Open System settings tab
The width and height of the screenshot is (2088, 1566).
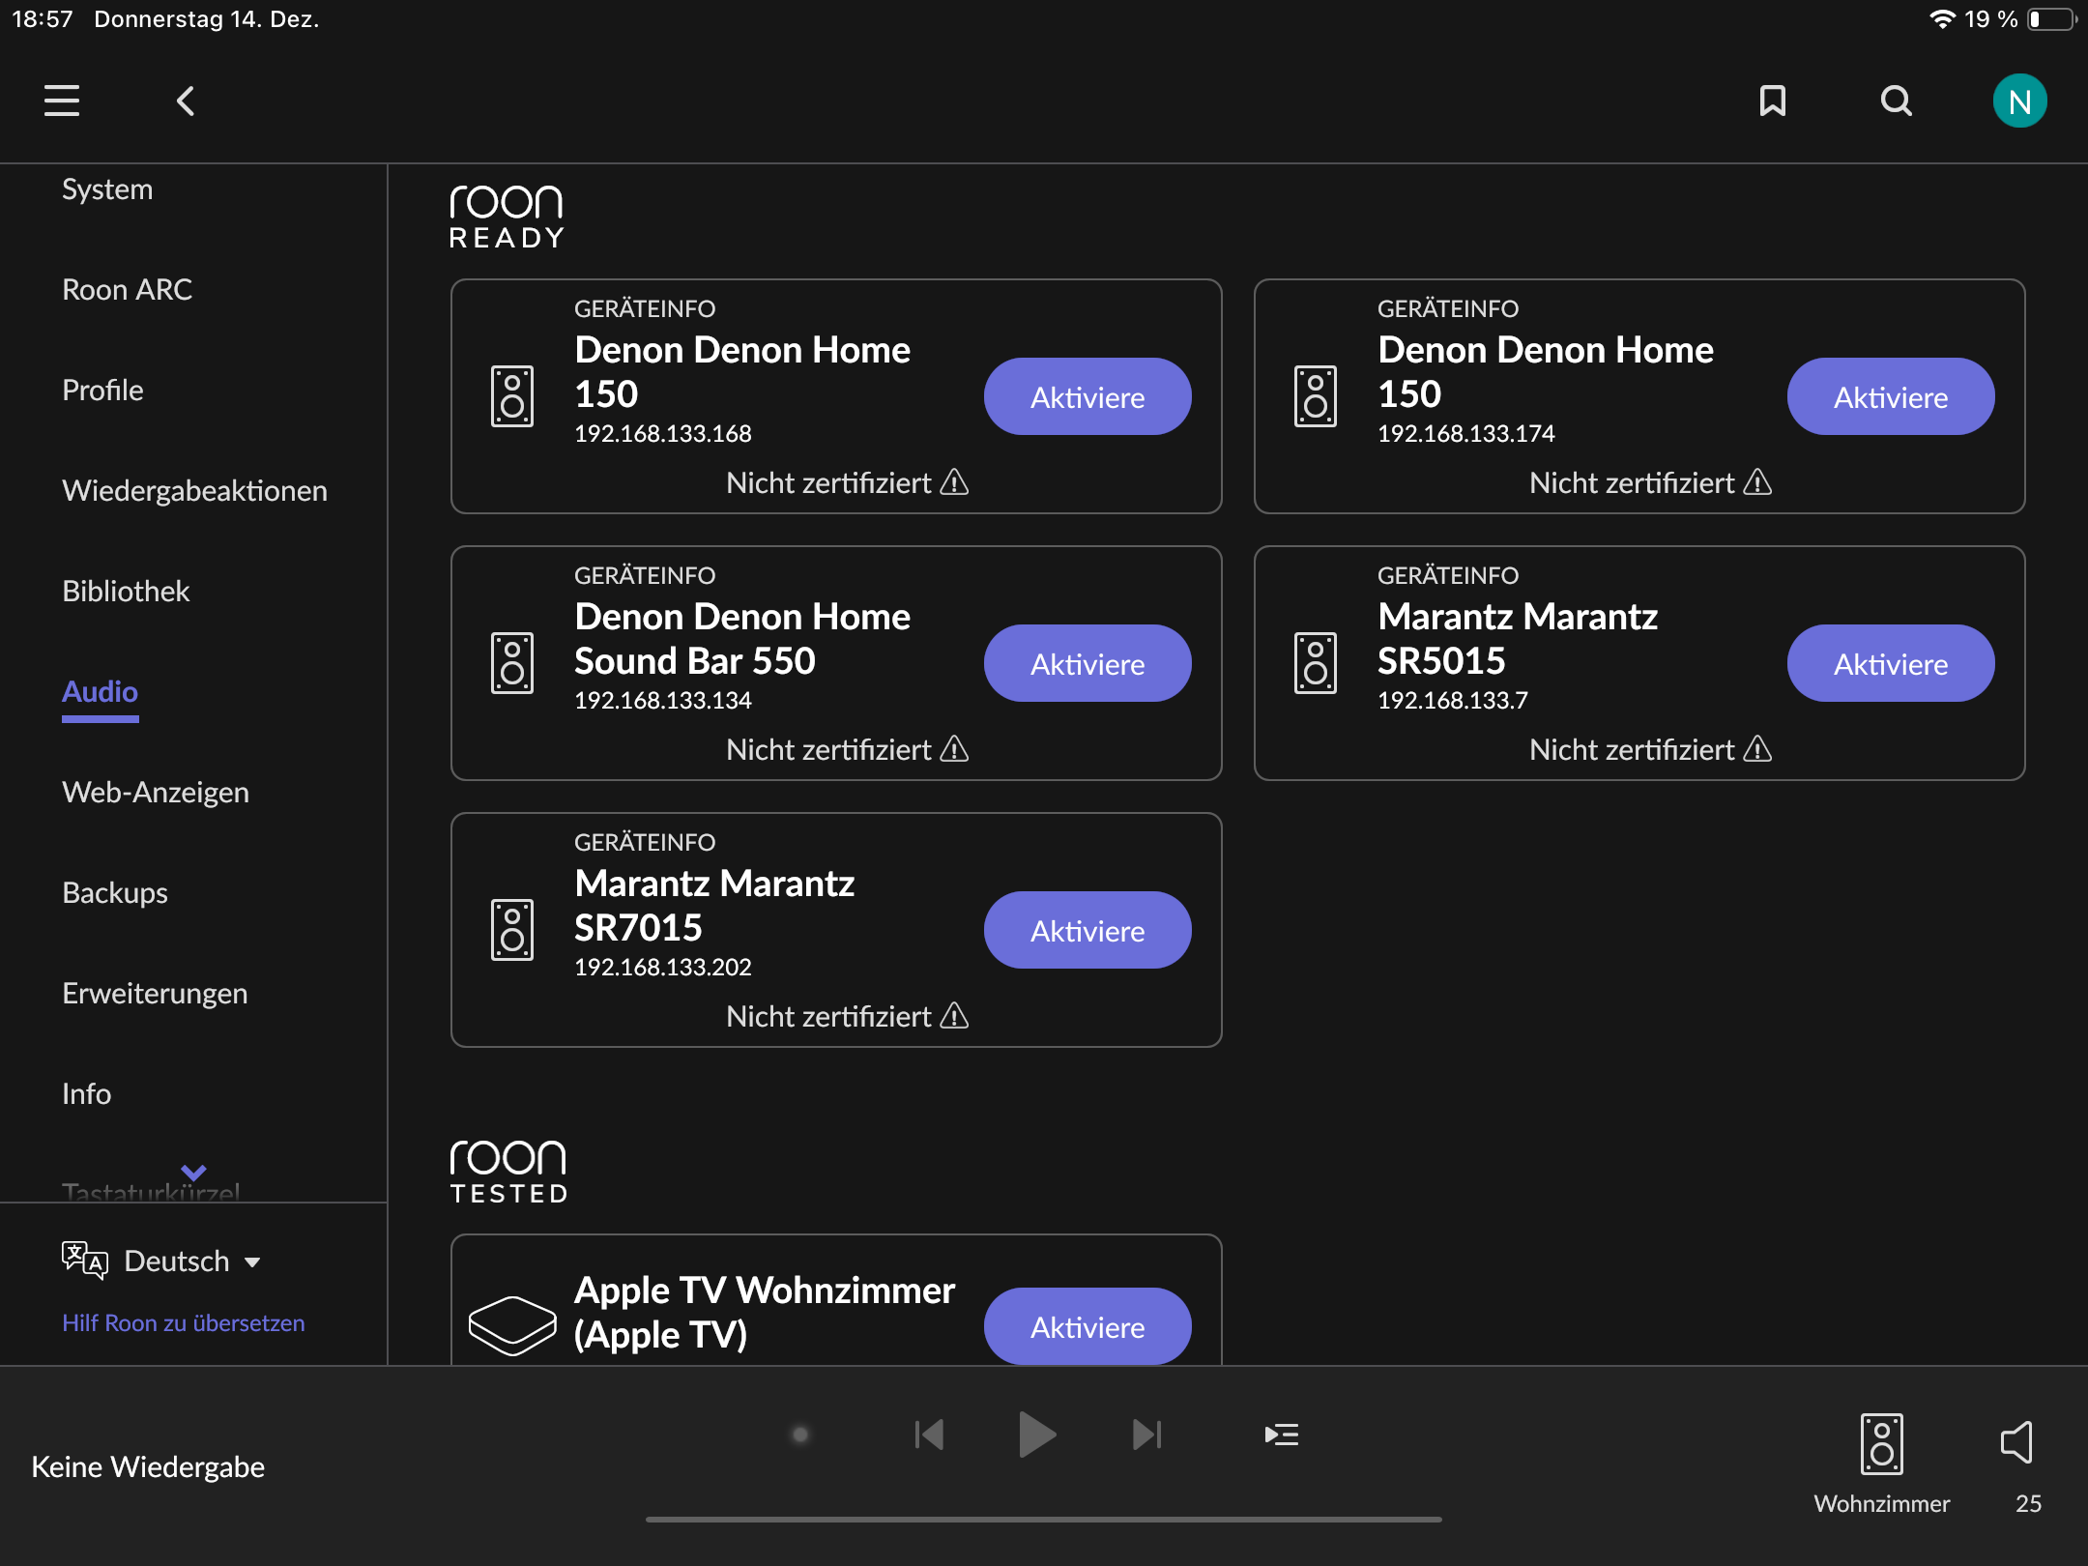click(107, 188)
